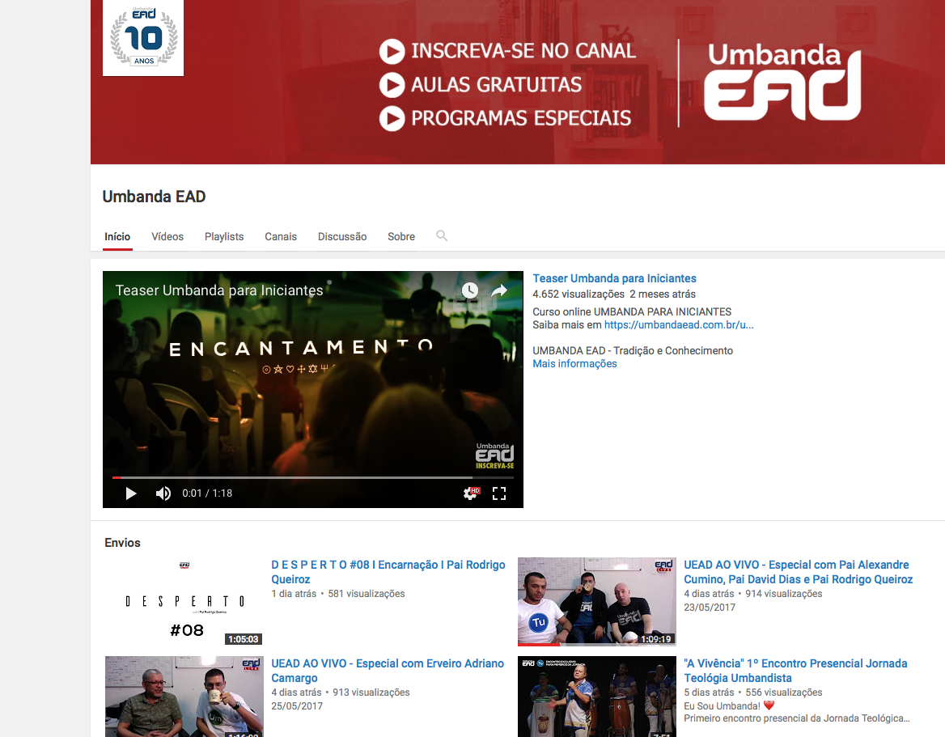The height and width of the screenshot is (737, 945).
Task: Click the 'INSCREVA-SE NO CANAL' banner text
Action: coord(523,51)
